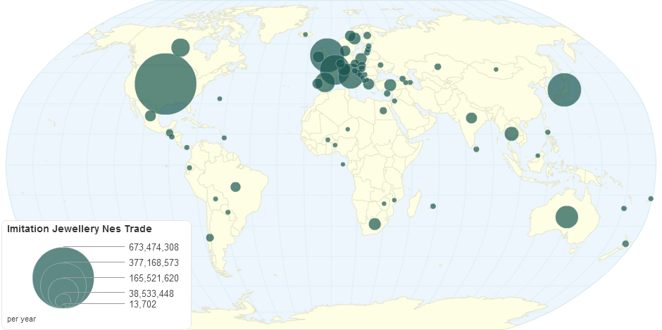Select the Sri Lanka bubble
662x330 pixels.
click(476, 149)
